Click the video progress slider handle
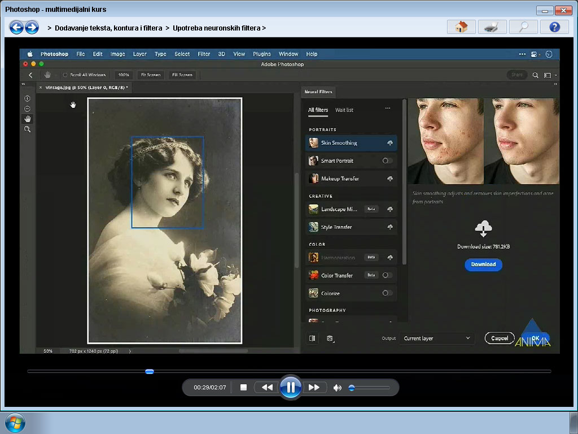Viewport: 578px width, 434px height. tap(149, 371)
